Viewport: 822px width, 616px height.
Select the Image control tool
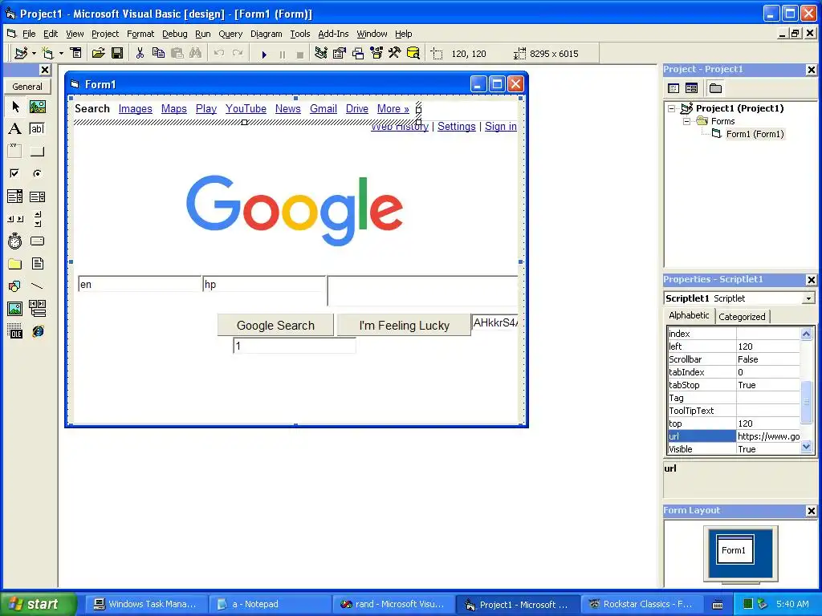pos(15,309)
